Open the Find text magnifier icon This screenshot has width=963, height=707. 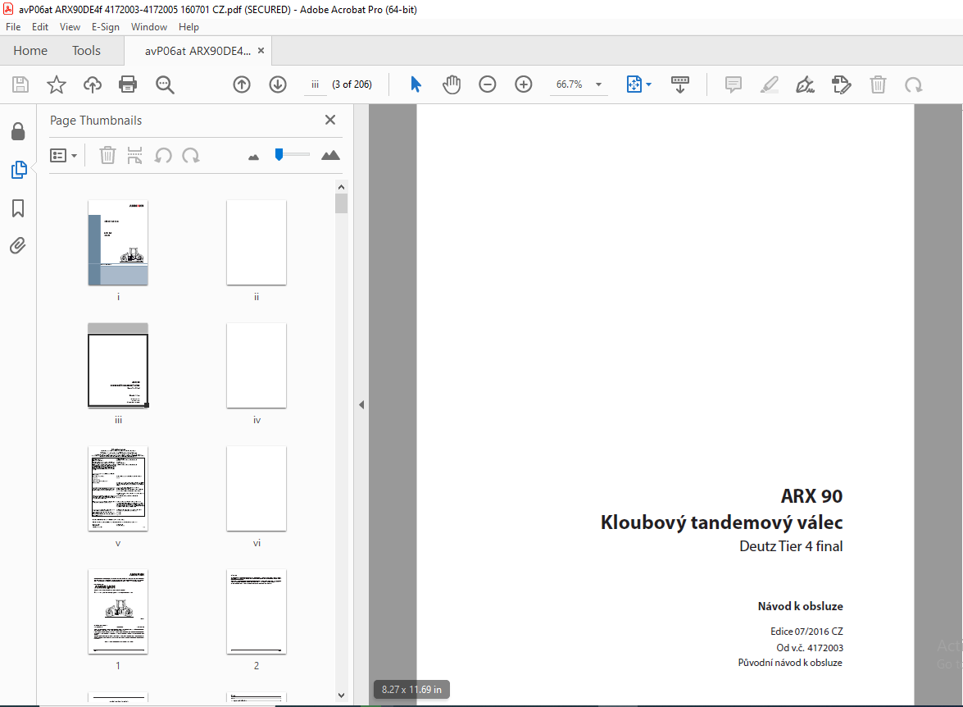[x=165, y=84]
